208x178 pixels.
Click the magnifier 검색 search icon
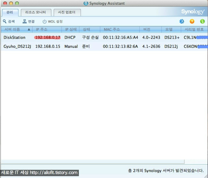[5, 21]
